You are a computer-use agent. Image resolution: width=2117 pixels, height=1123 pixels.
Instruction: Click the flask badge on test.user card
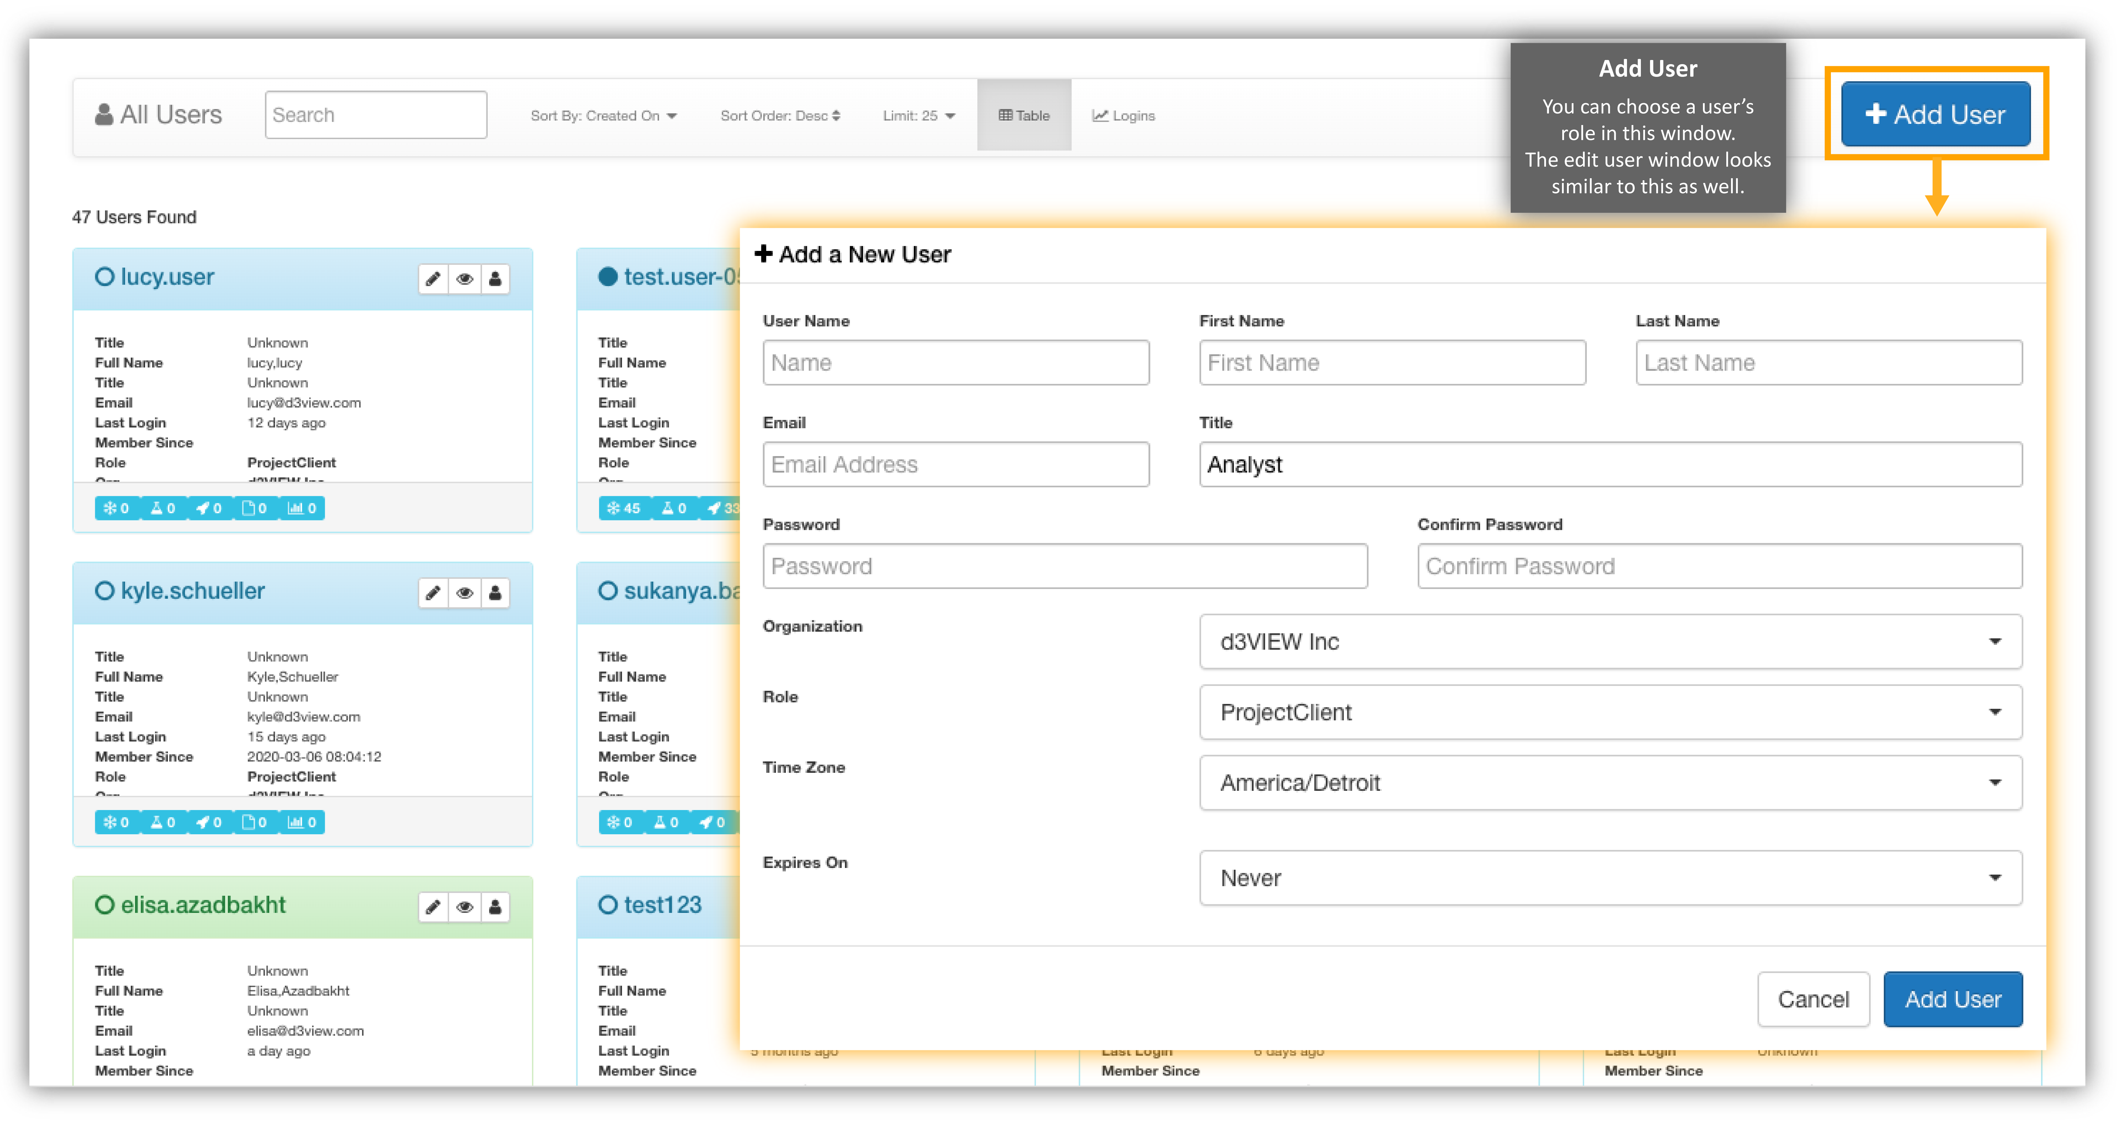click(674, 509)
